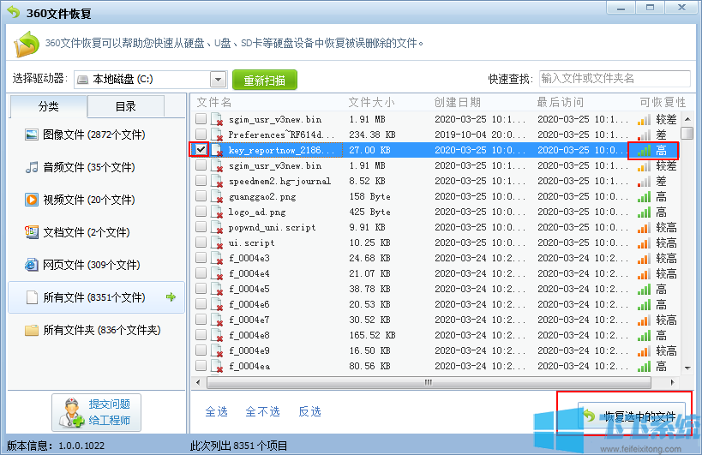Click 恢复选中的文件 recover button
Viewport: 702px width, 455px height.
(x=631, y=416)
